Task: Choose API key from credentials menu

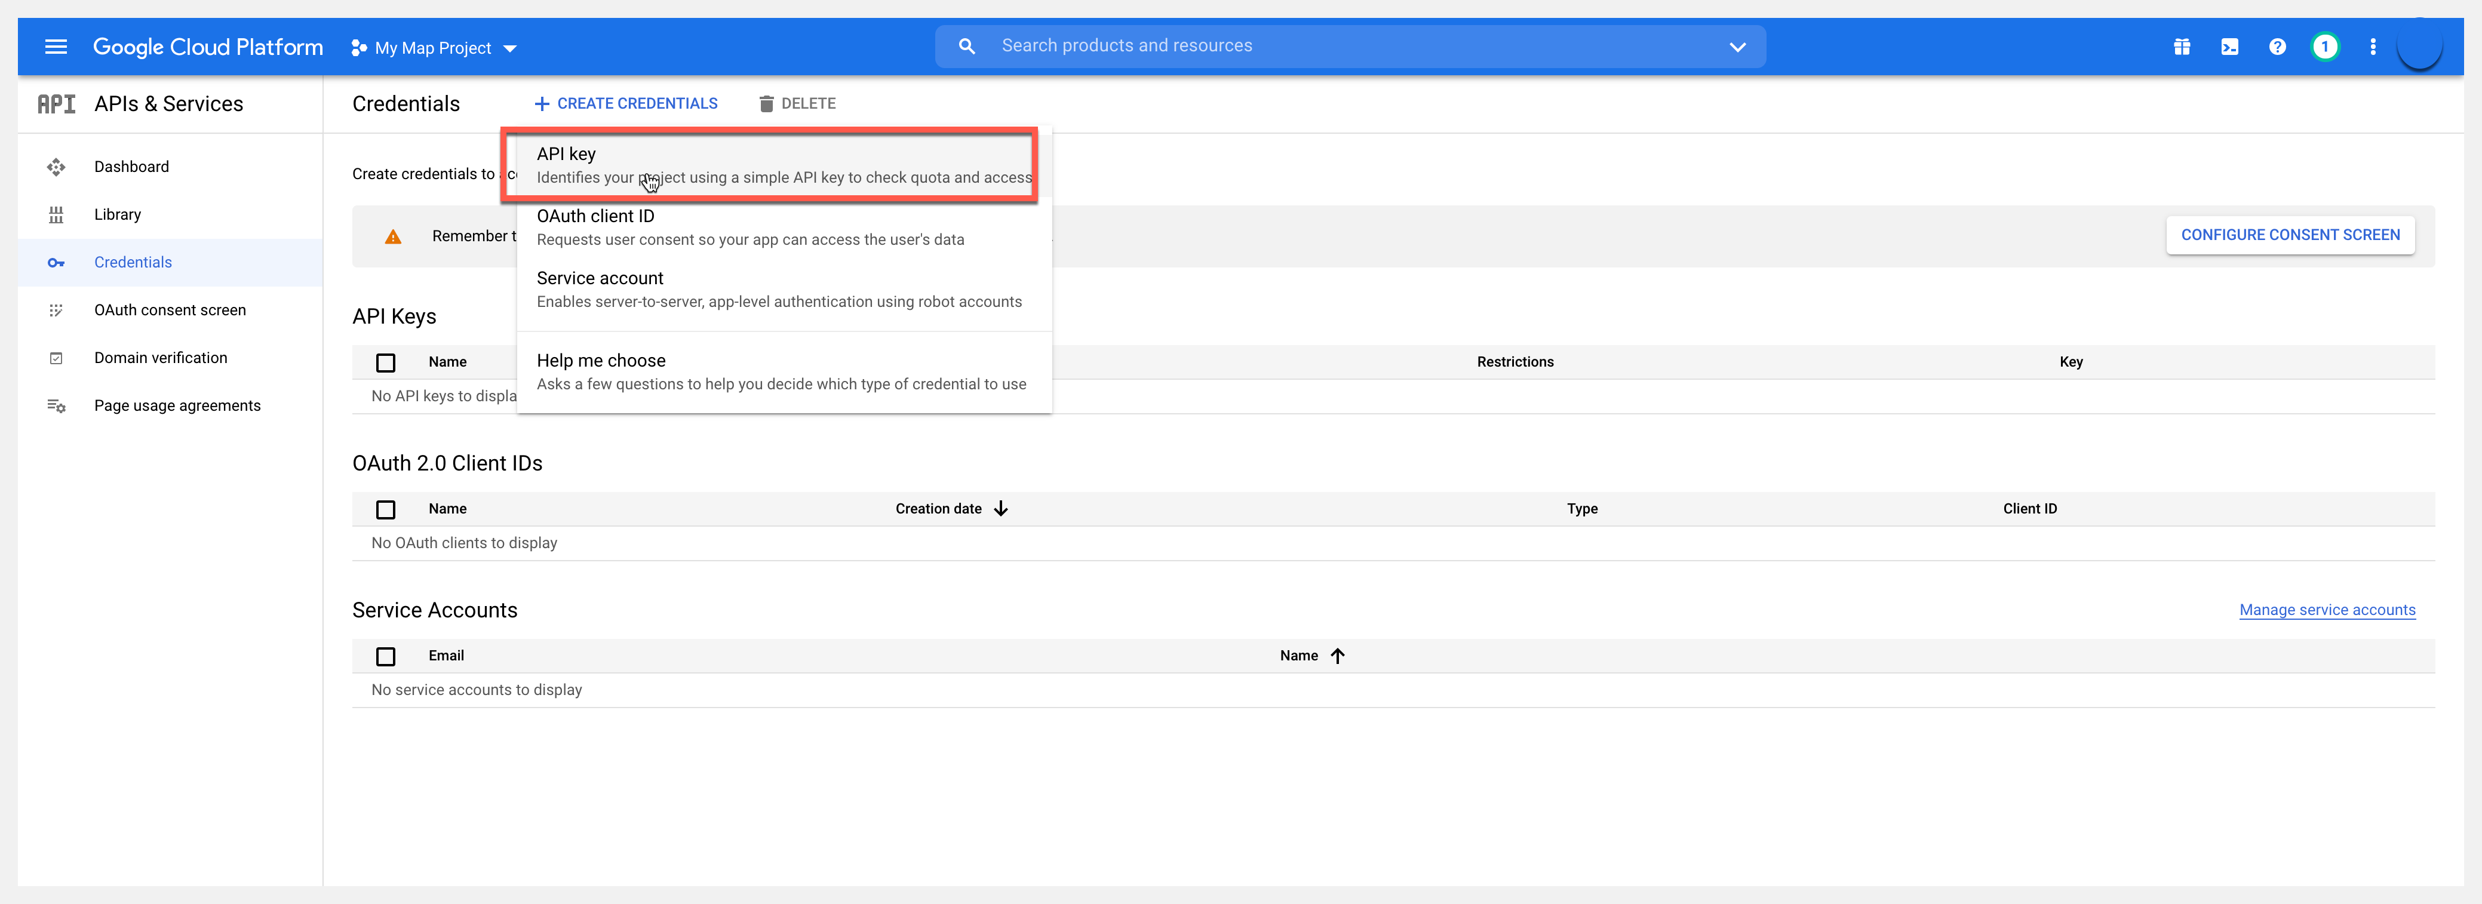Action: pos(768,165)
